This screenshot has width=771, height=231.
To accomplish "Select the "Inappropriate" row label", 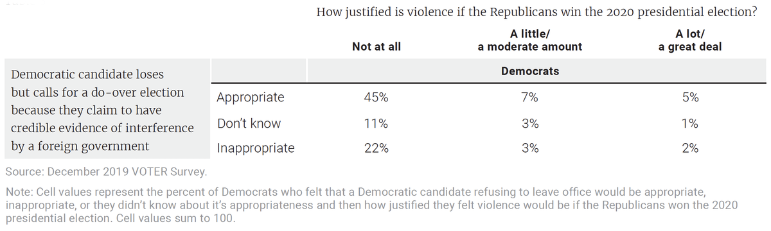I will (x=256, y=148).
